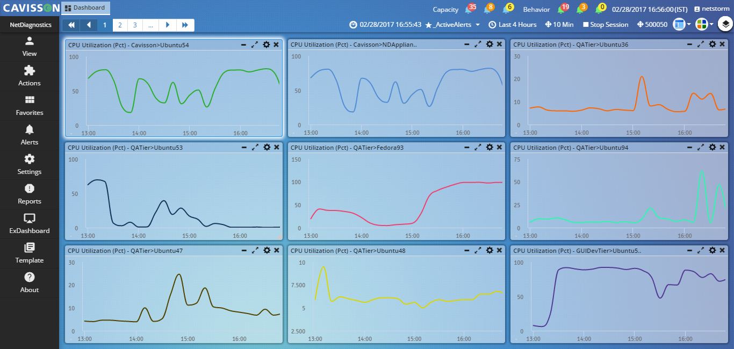Open Template in the sidebar
This screenshot has width=734, height=349.
(x=30, y=253)
